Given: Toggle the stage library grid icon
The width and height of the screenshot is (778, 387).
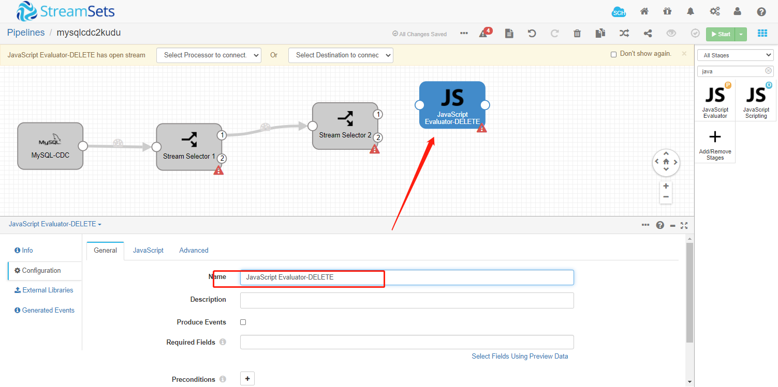Looking at the screenshot, I should pos(762,34).
